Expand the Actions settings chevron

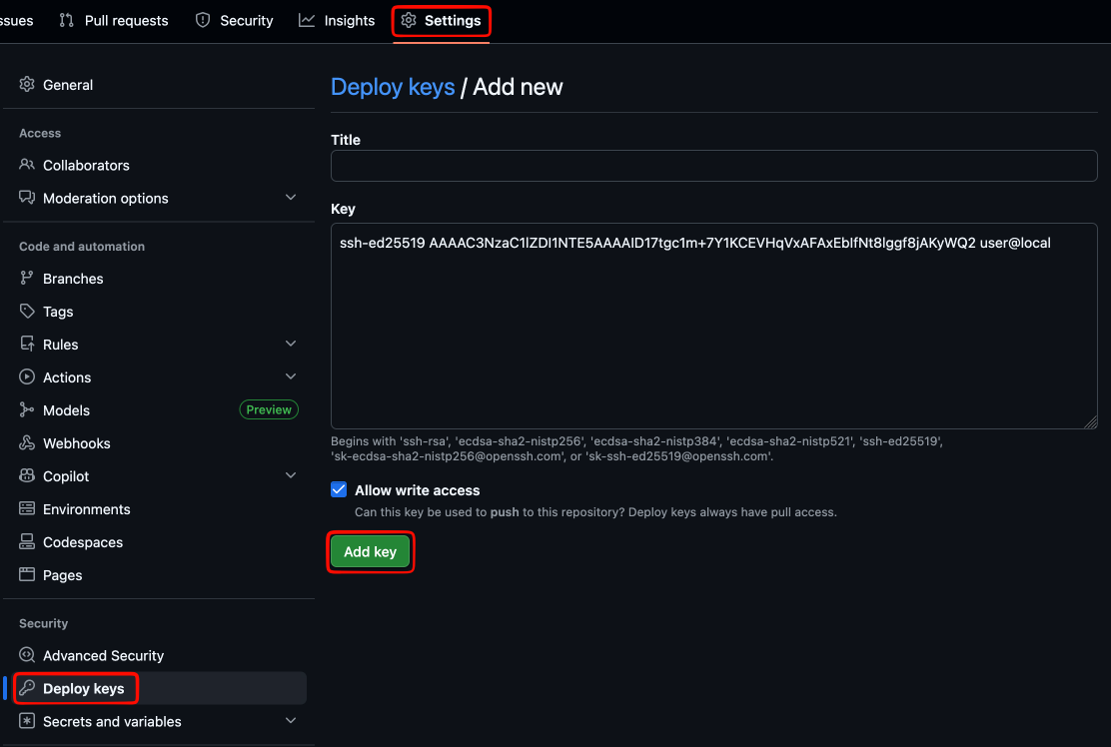click(x=291, y=377)
